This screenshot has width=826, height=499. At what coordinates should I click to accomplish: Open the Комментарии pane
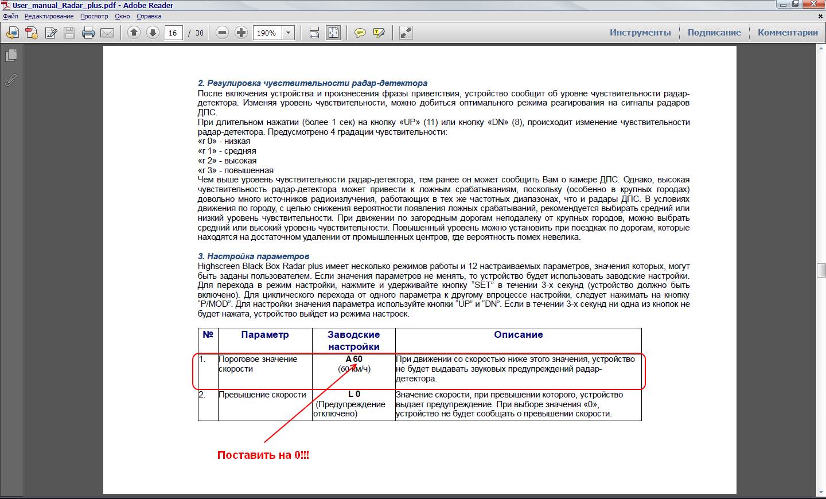click(788, 33)
